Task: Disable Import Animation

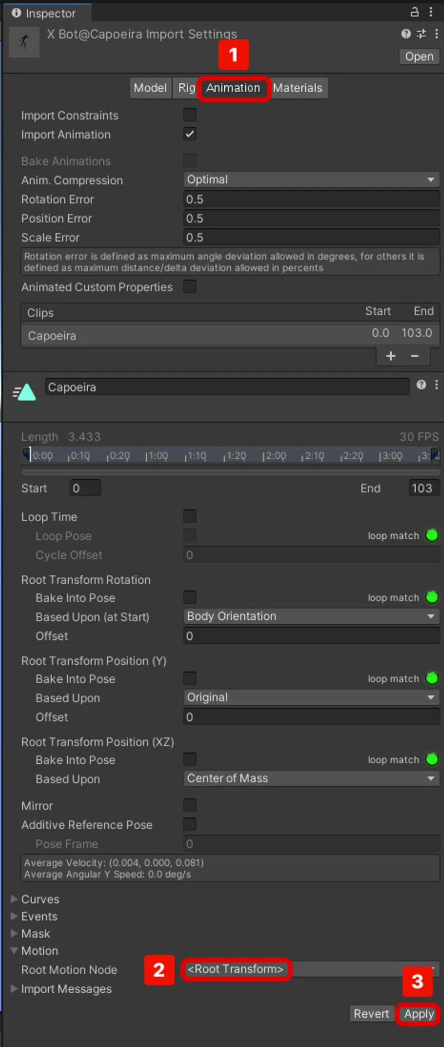Action: (189, 134)
